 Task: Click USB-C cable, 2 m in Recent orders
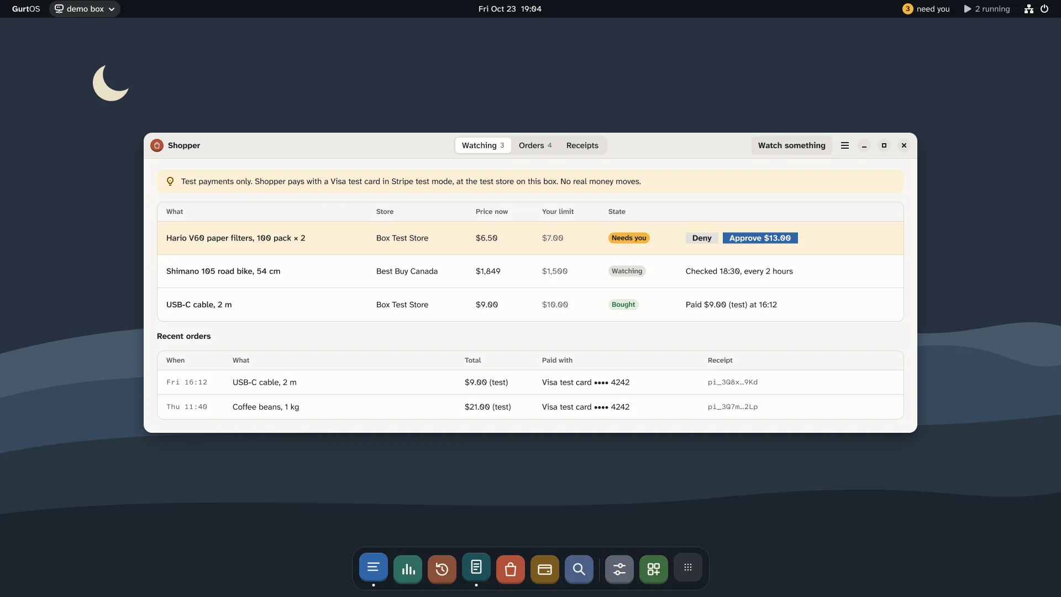pyautogui.click(x=265, y=383)
